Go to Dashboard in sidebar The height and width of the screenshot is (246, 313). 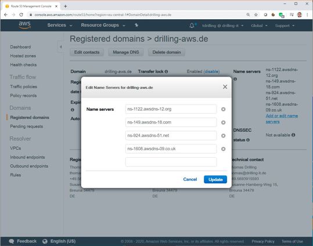[20, 47]
